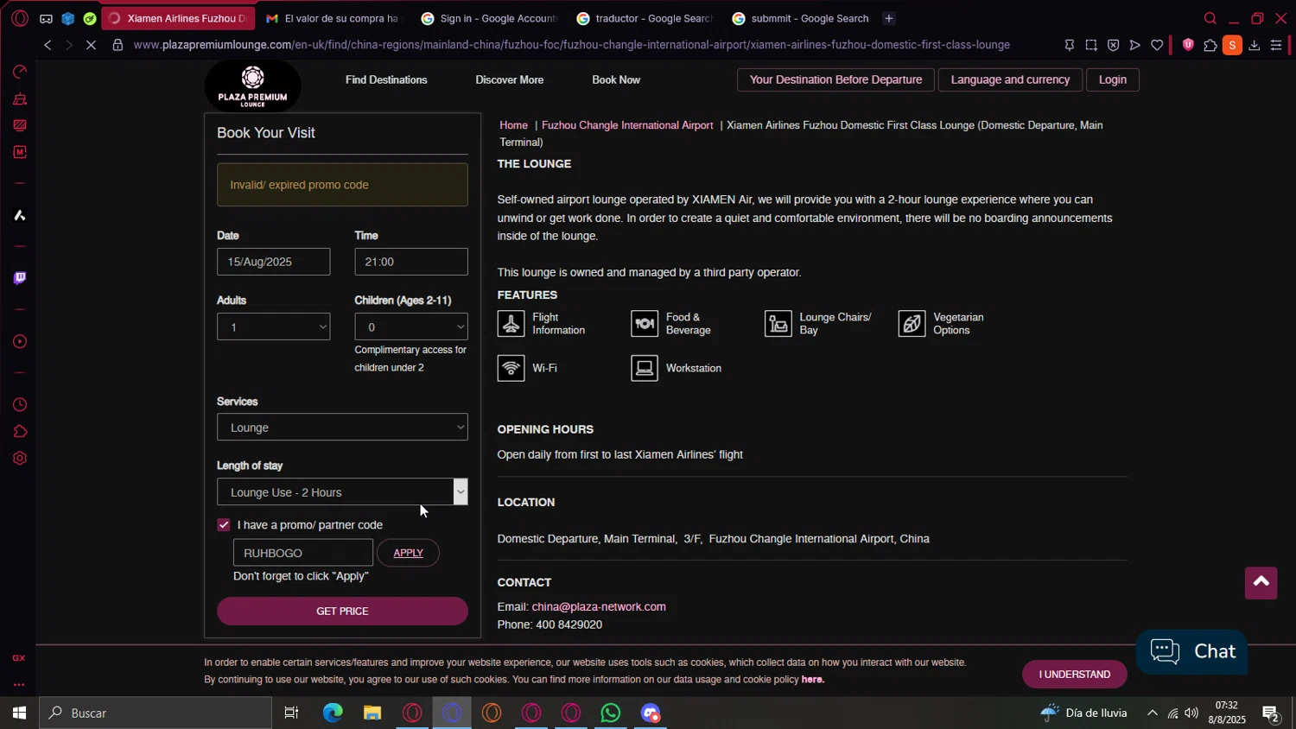This screenshot has width=1296, height=729.
Task: Open Language and currency settings
Action: click(1010, 79)
